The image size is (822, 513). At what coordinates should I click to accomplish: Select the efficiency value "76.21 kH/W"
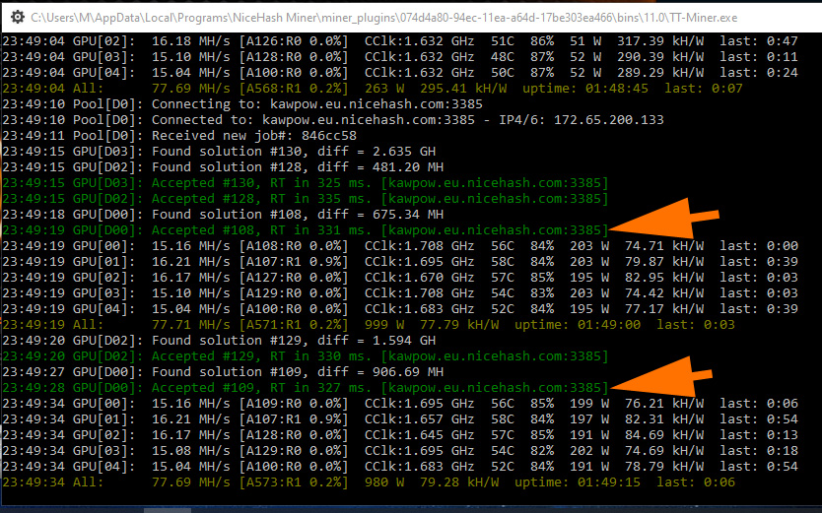pyautogui.click(x=664, y=403)
